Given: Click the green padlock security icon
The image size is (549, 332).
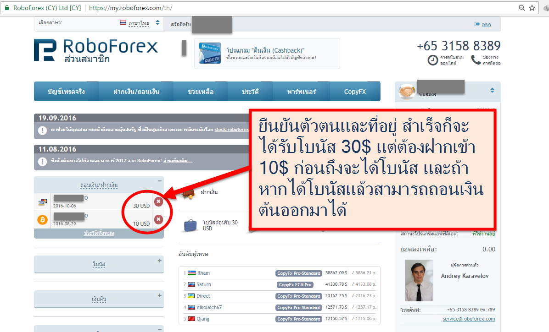Looking at the screenshot, I should (x=6, y=8).
